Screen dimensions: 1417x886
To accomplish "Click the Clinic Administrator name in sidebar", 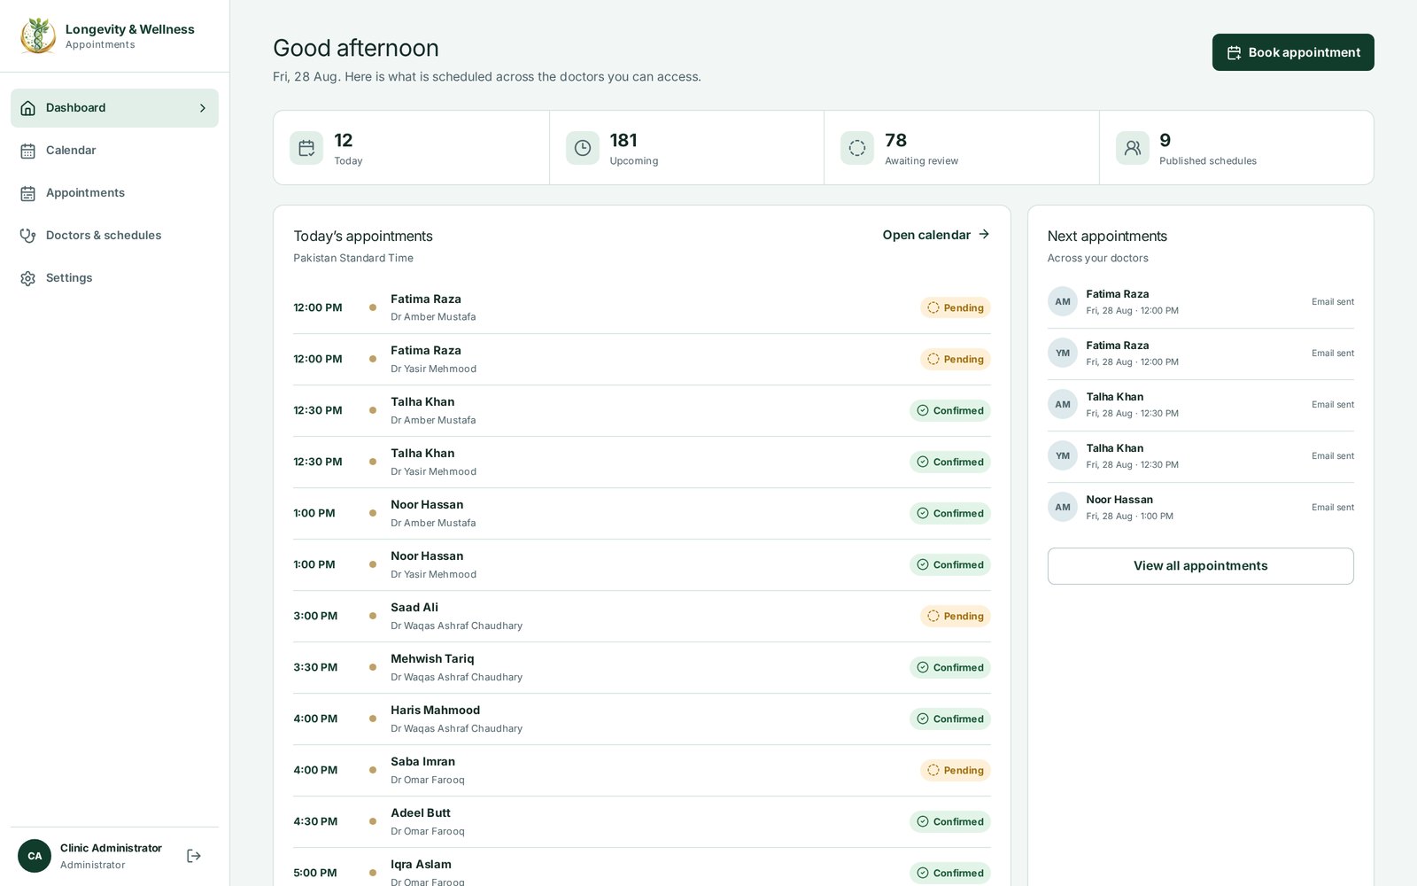I will pos(111,848).
